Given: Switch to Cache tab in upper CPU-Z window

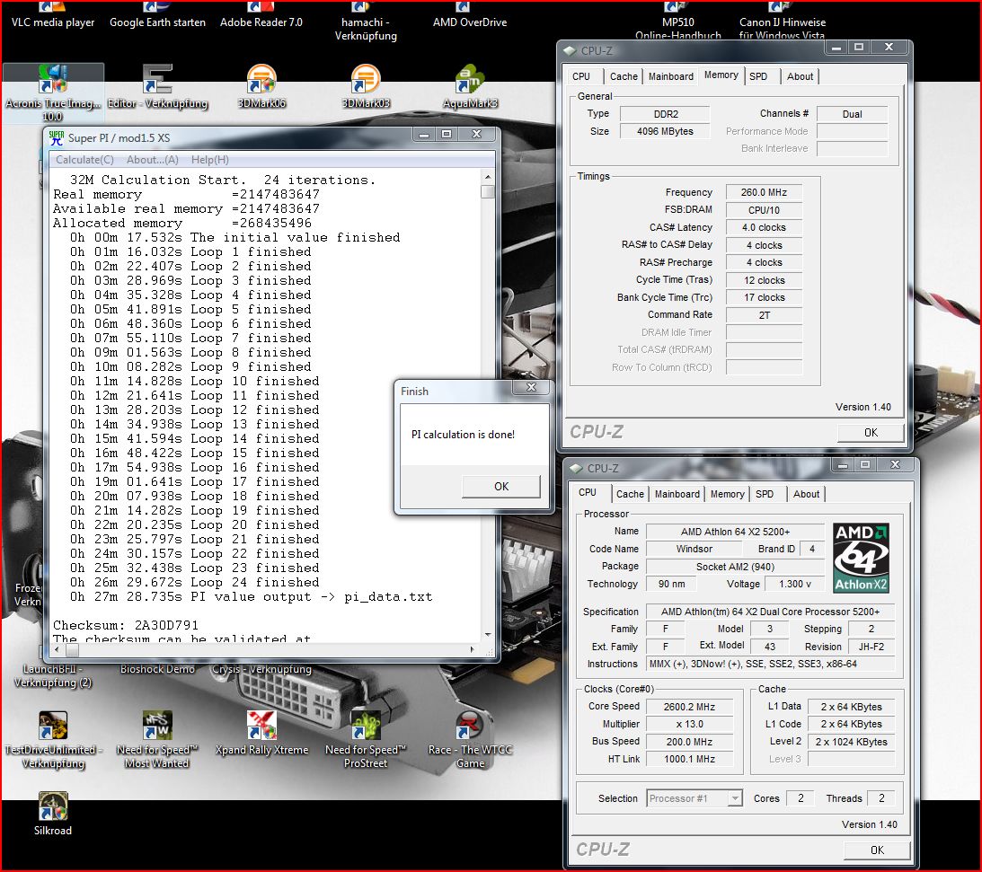Looking at the screenshot, I should click(x=624, y=76).
